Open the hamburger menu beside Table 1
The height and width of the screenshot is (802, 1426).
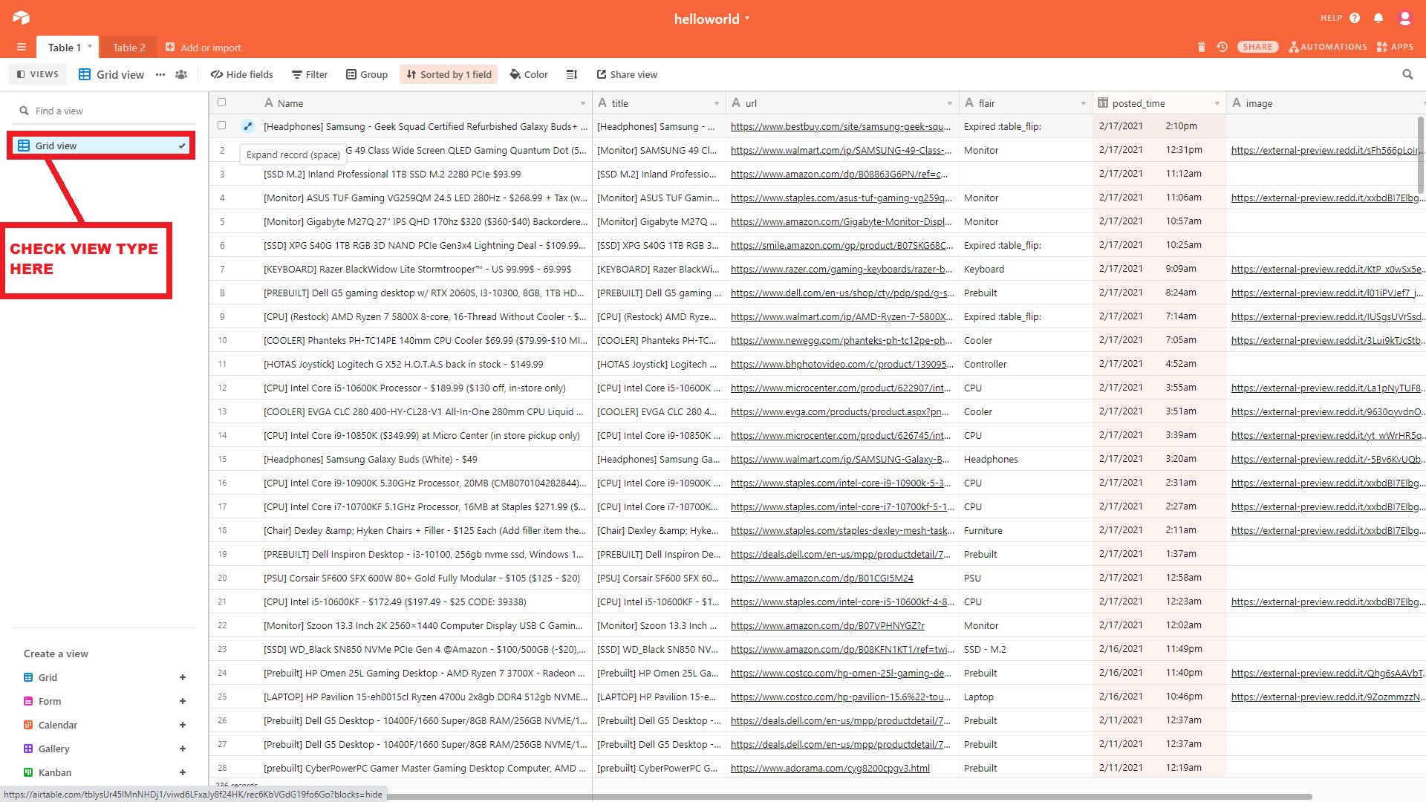(22, 48)
